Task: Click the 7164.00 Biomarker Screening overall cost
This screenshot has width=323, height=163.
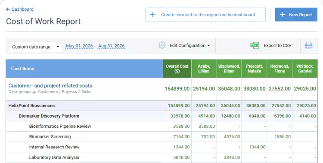Action: [181, 137]
